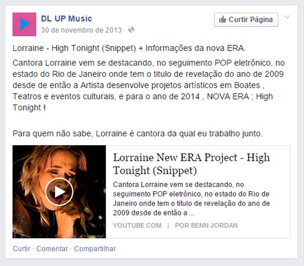Click the link preview description text

[191, 199]
